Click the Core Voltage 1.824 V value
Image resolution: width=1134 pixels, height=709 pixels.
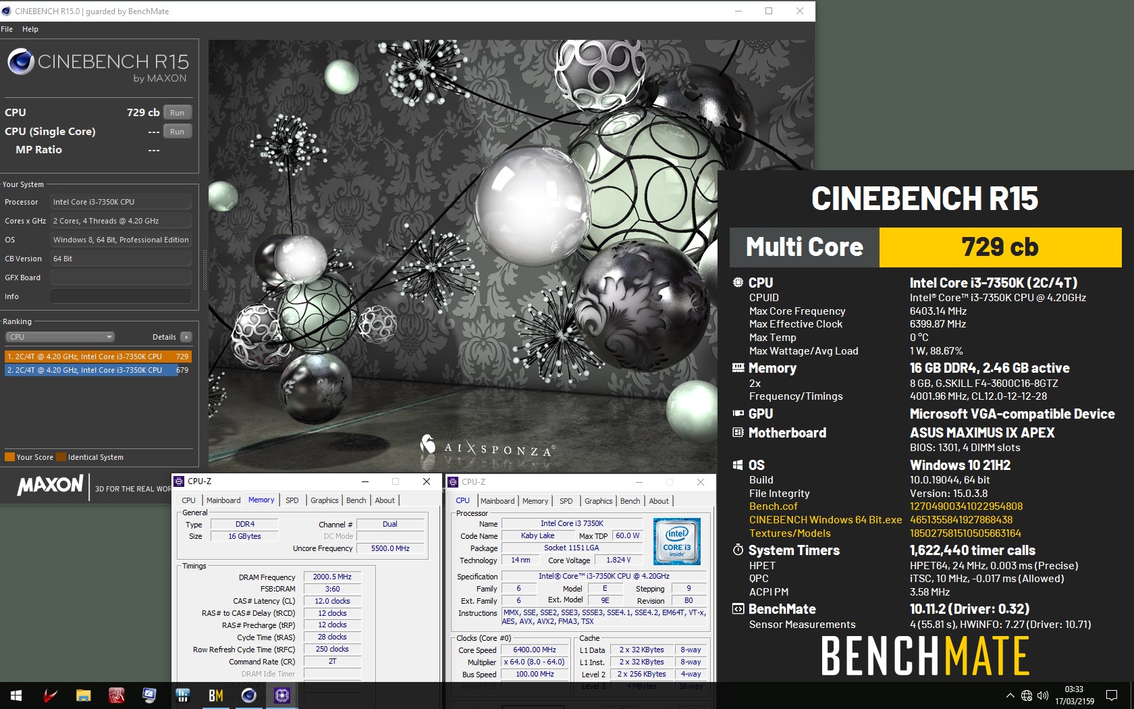618,560
